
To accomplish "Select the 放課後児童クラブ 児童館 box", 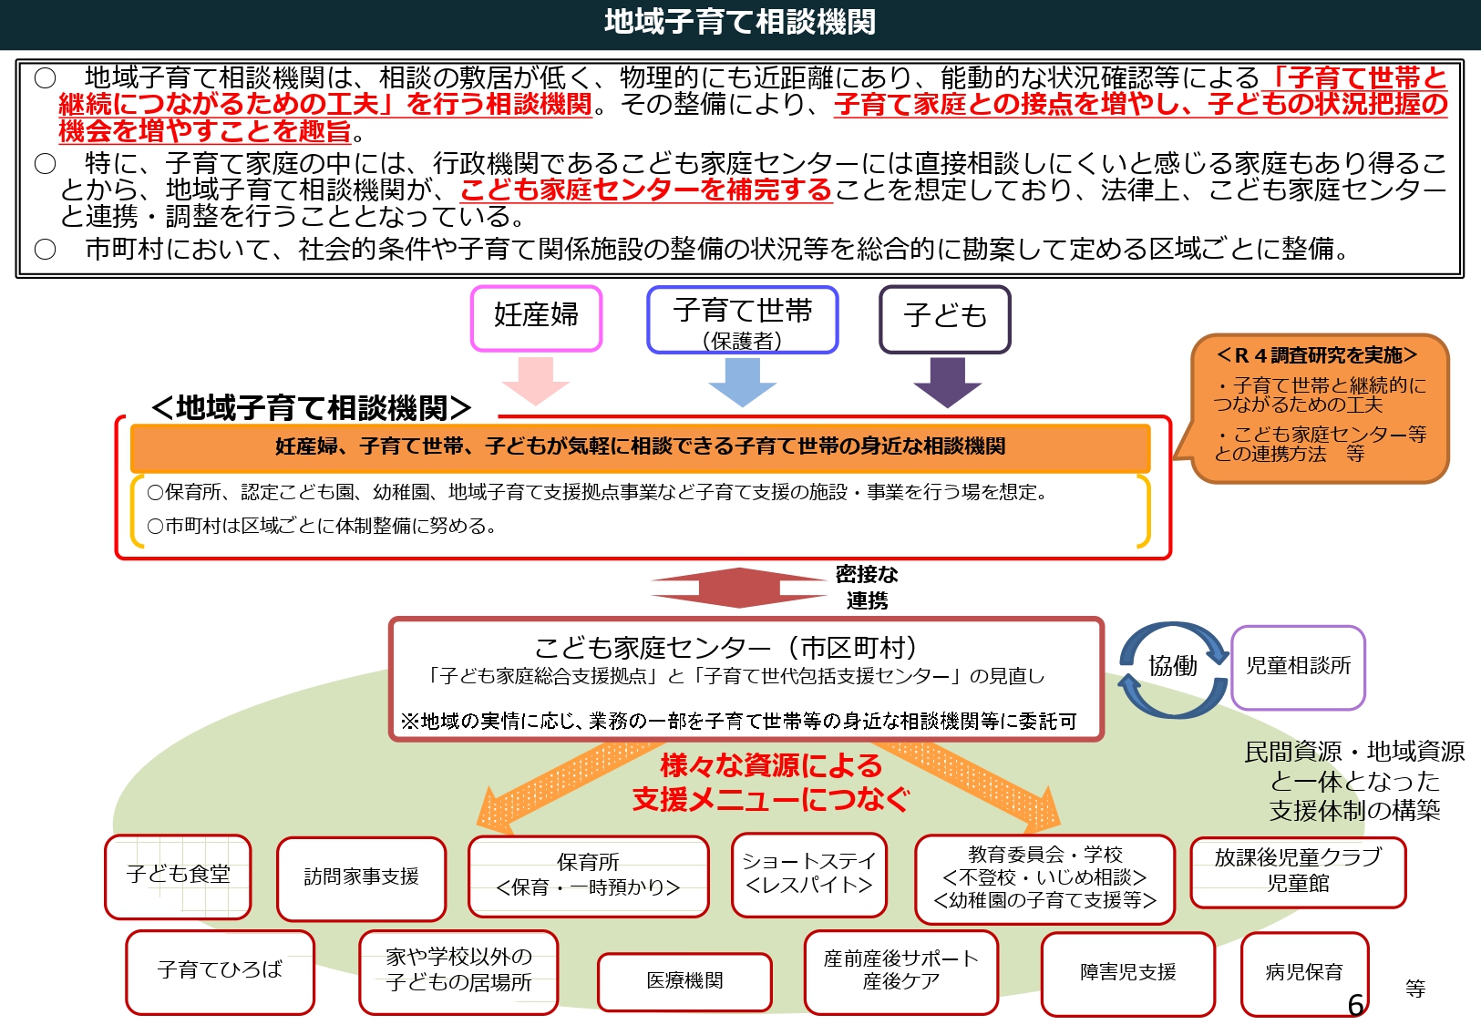I will click(1298, 873).
